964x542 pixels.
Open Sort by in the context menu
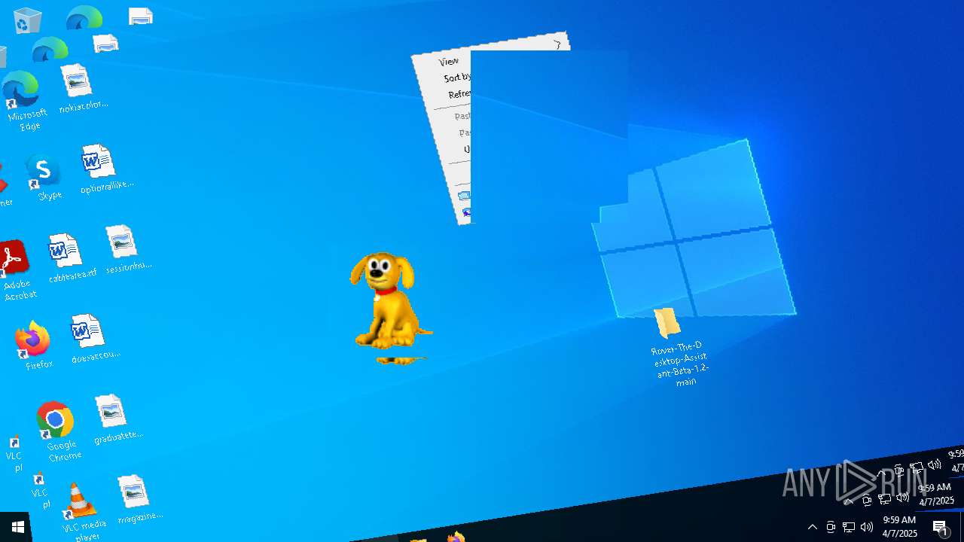point(456,78)
